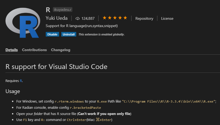Show the Changelog tab
The width and height of the screenshot is (220, 125).
point(60,50)
